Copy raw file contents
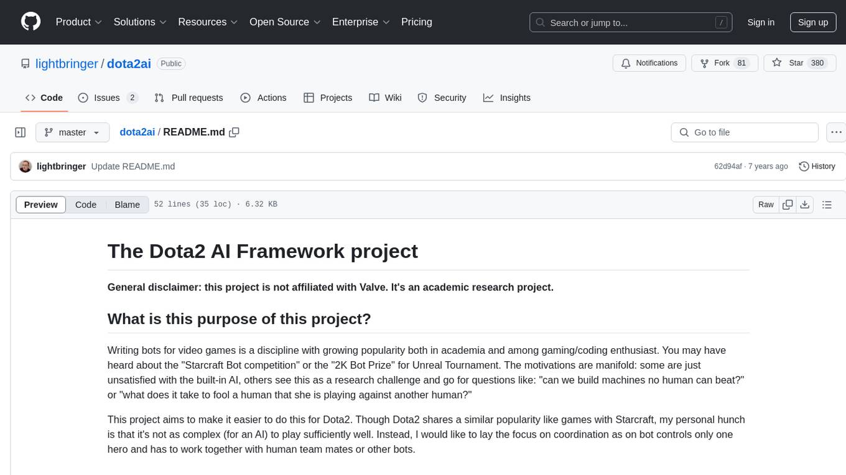The image size is (846, 475). coord(788,205)
